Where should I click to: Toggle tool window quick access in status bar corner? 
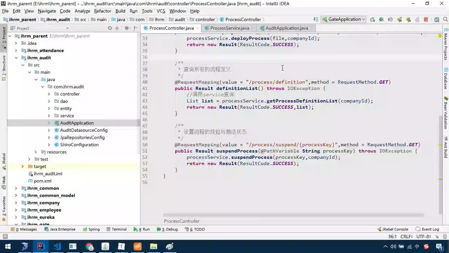tap(5, 236)
